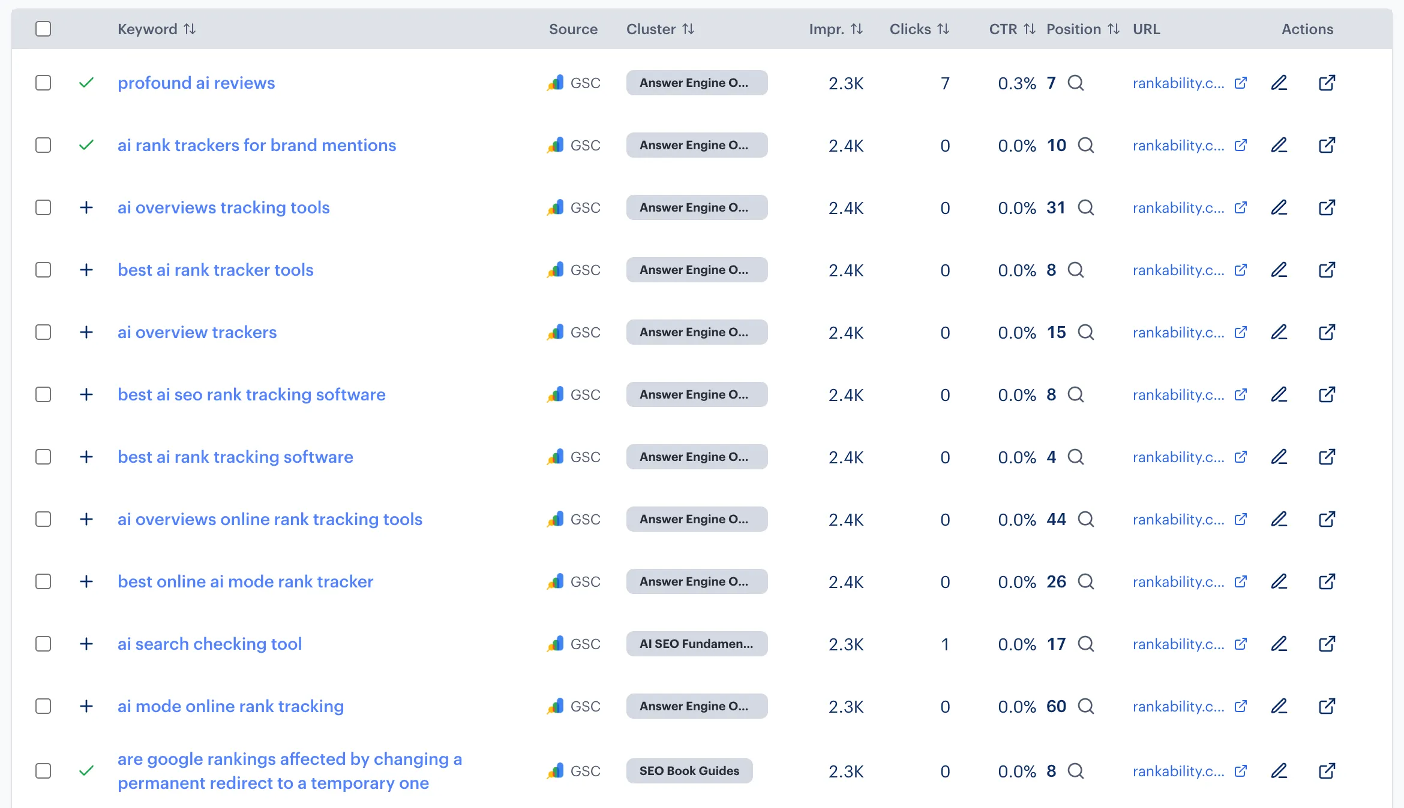Image resolution: width=1404 pixels, height=808 pixels.
Task: Sort by CTR column
Action: point(1012,29)
